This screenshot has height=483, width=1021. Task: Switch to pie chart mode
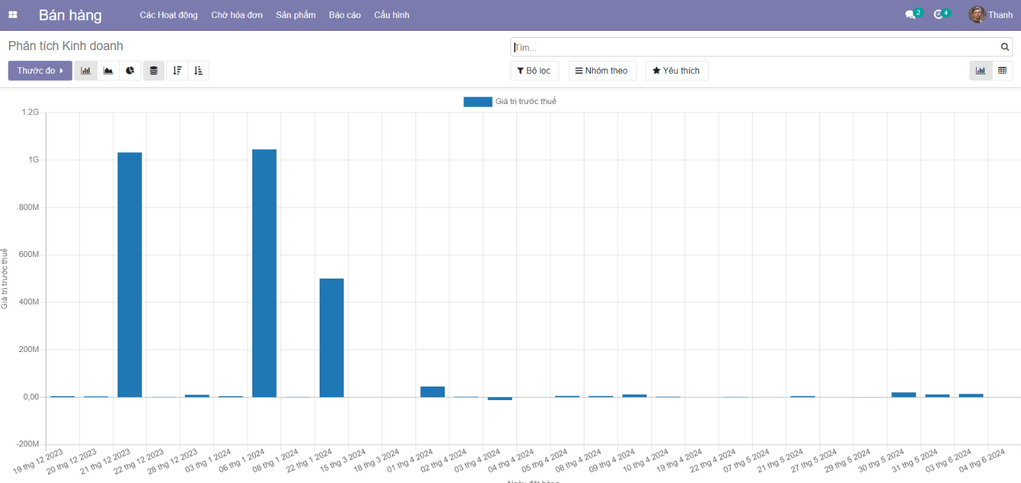point(130,71)
